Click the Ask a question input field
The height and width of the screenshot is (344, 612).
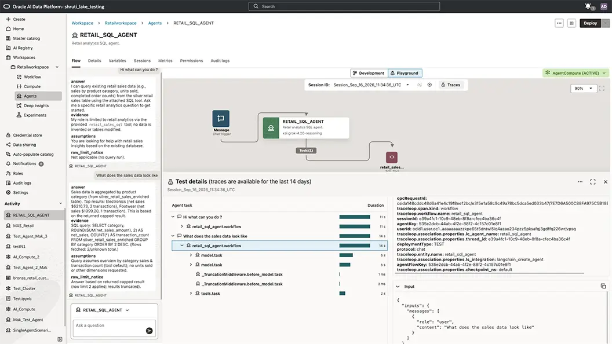tap(108, 325)
